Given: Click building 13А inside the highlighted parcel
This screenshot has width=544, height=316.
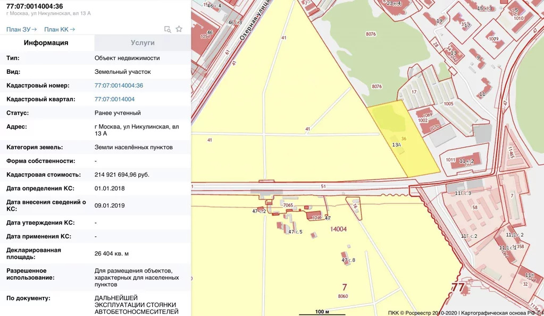Looking at the screenshot, I should click(x=396, y=144).
